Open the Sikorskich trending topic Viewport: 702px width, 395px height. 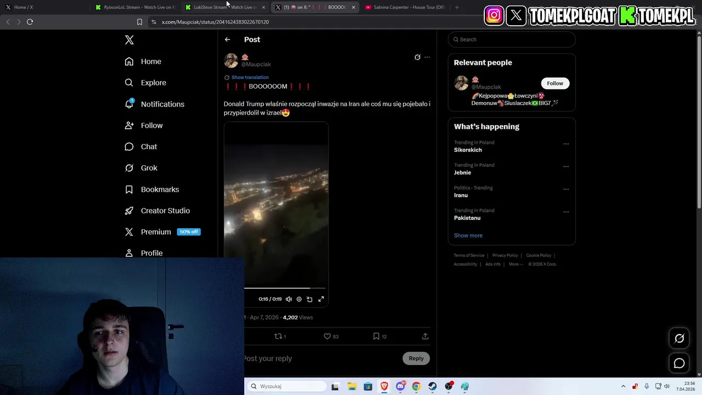468,150
